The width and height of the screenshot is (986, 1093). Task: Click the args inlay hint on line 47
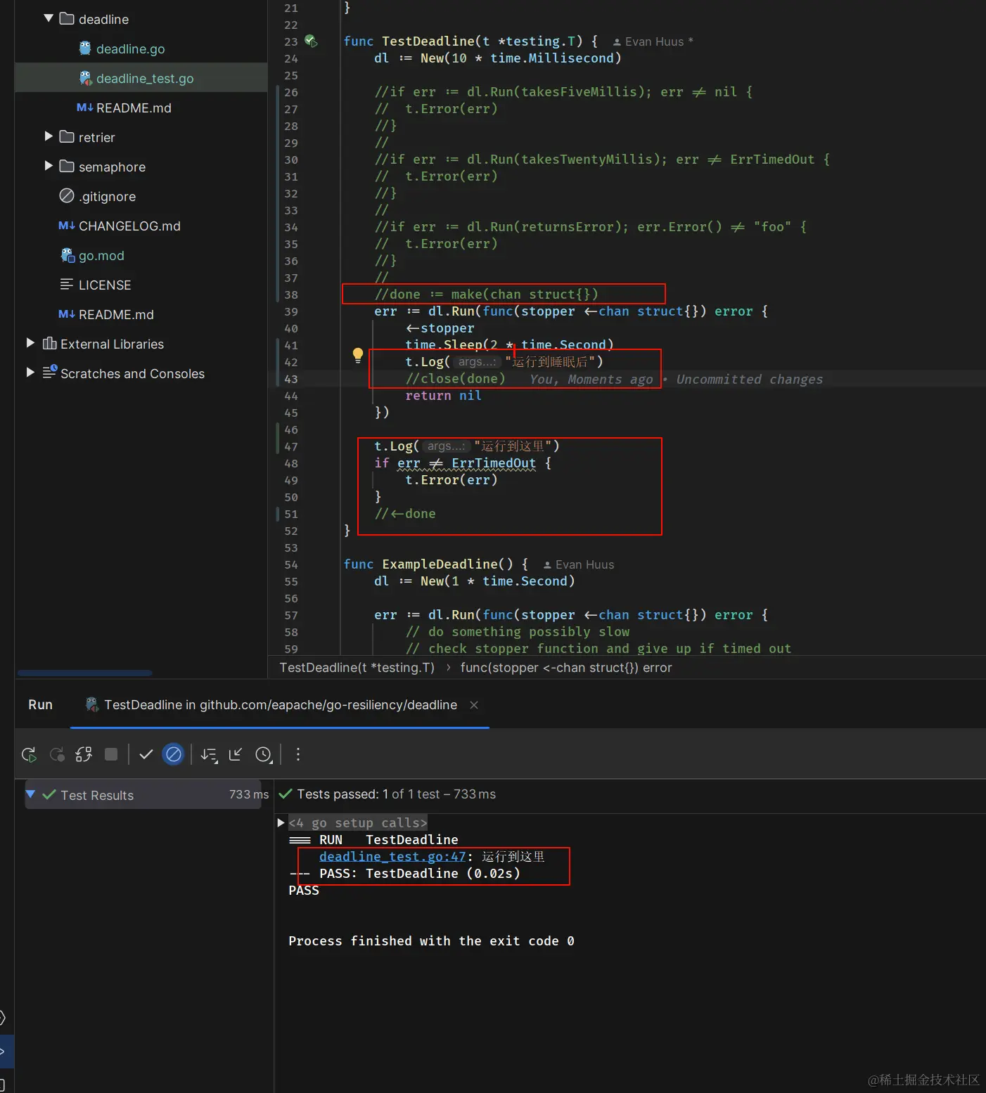446,446
